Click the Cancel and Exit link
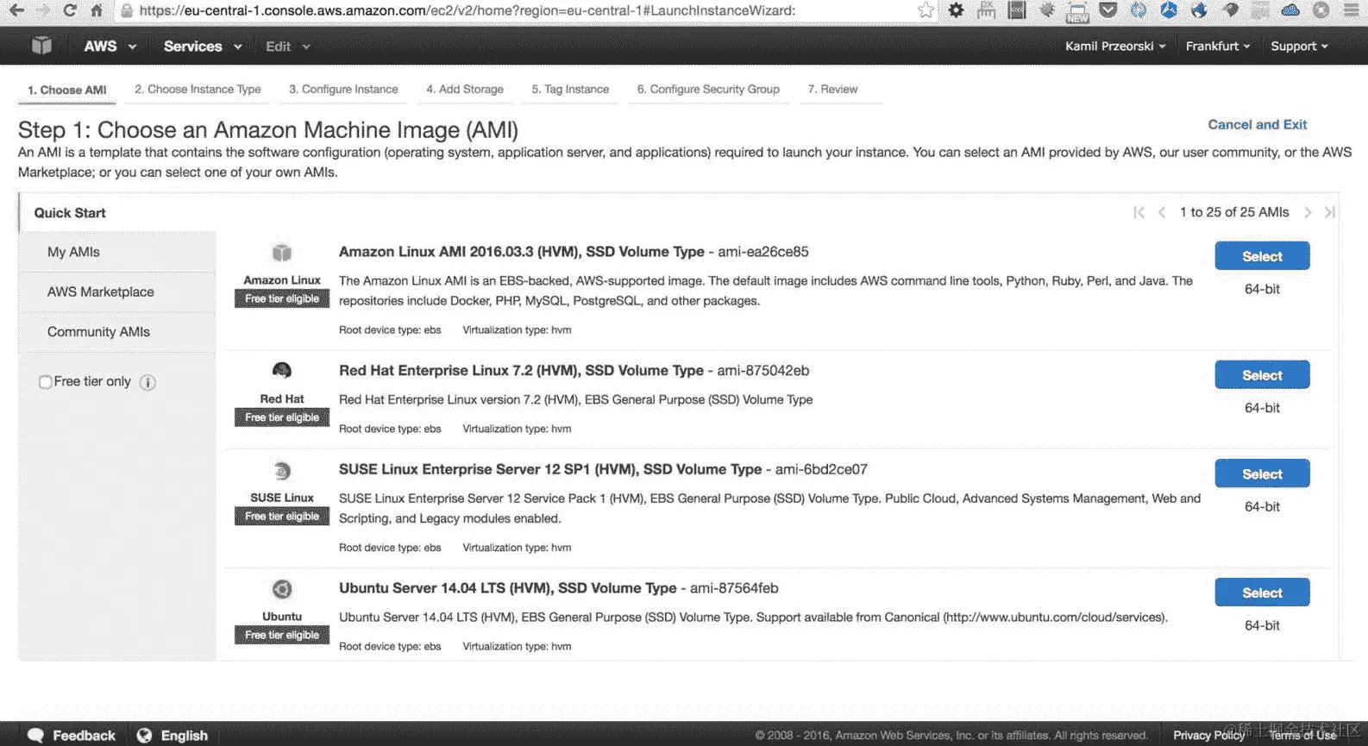The height and width of the screenshot is (746, 1368). pos(1257,124)
